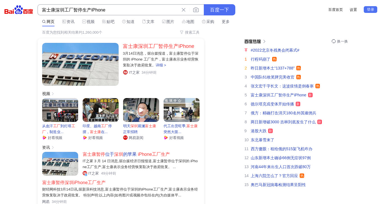
Task: Expand 百度热搜 heading arrow
Action: [264, 41]
